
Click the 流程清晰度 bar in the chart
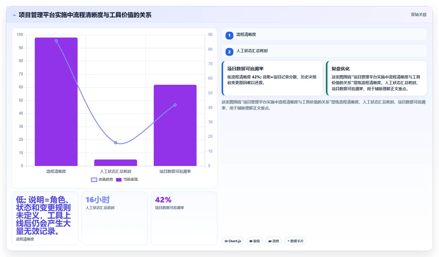[x=56, y=102]
